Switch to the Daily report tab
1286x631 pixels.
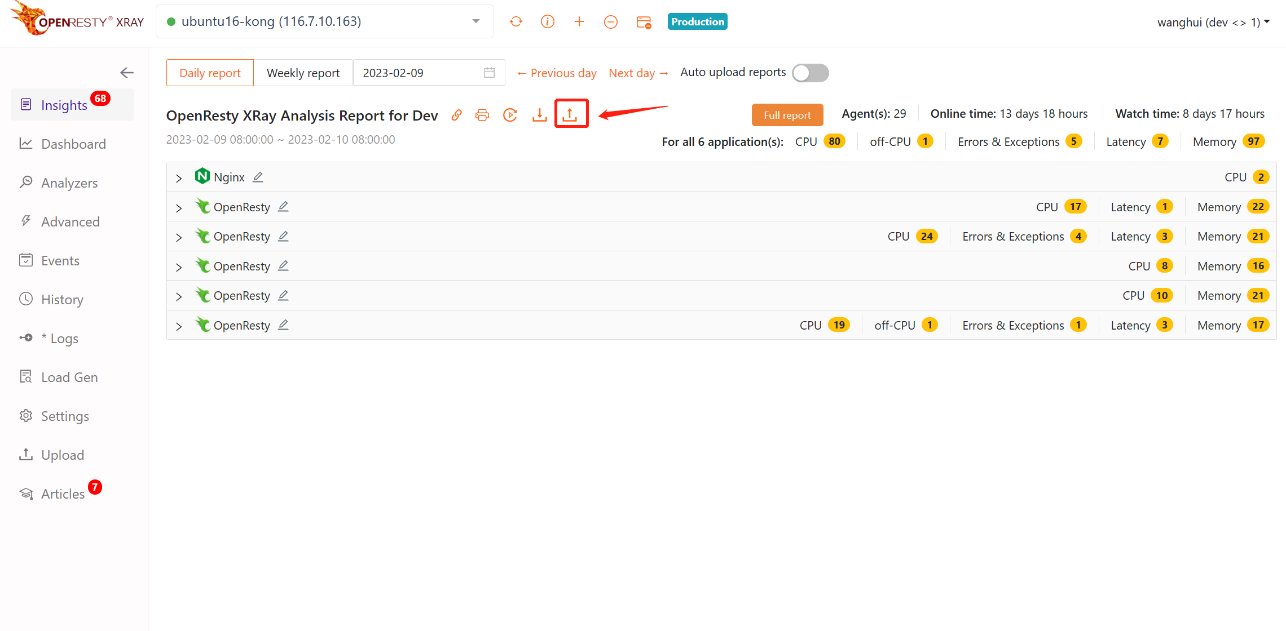tap(210, 73)
